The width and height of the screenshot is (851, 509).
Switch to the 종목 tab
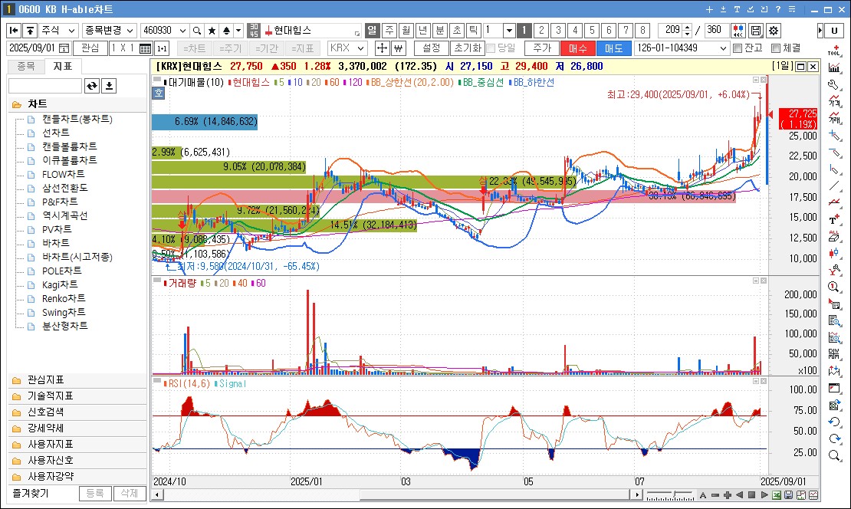click(x=26, y=66)
